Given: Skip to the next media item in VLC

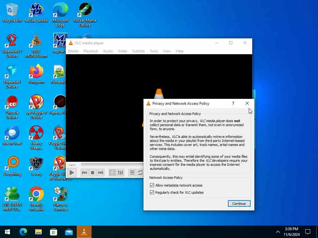Looking at the screenshot, I should tap(101, 173).
